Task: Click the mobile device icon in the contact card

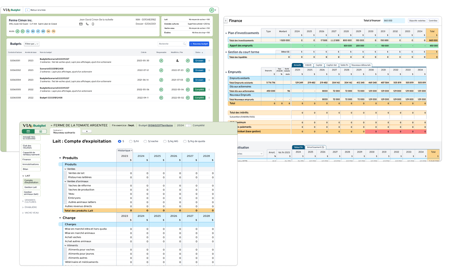Action: coord(93,24)
